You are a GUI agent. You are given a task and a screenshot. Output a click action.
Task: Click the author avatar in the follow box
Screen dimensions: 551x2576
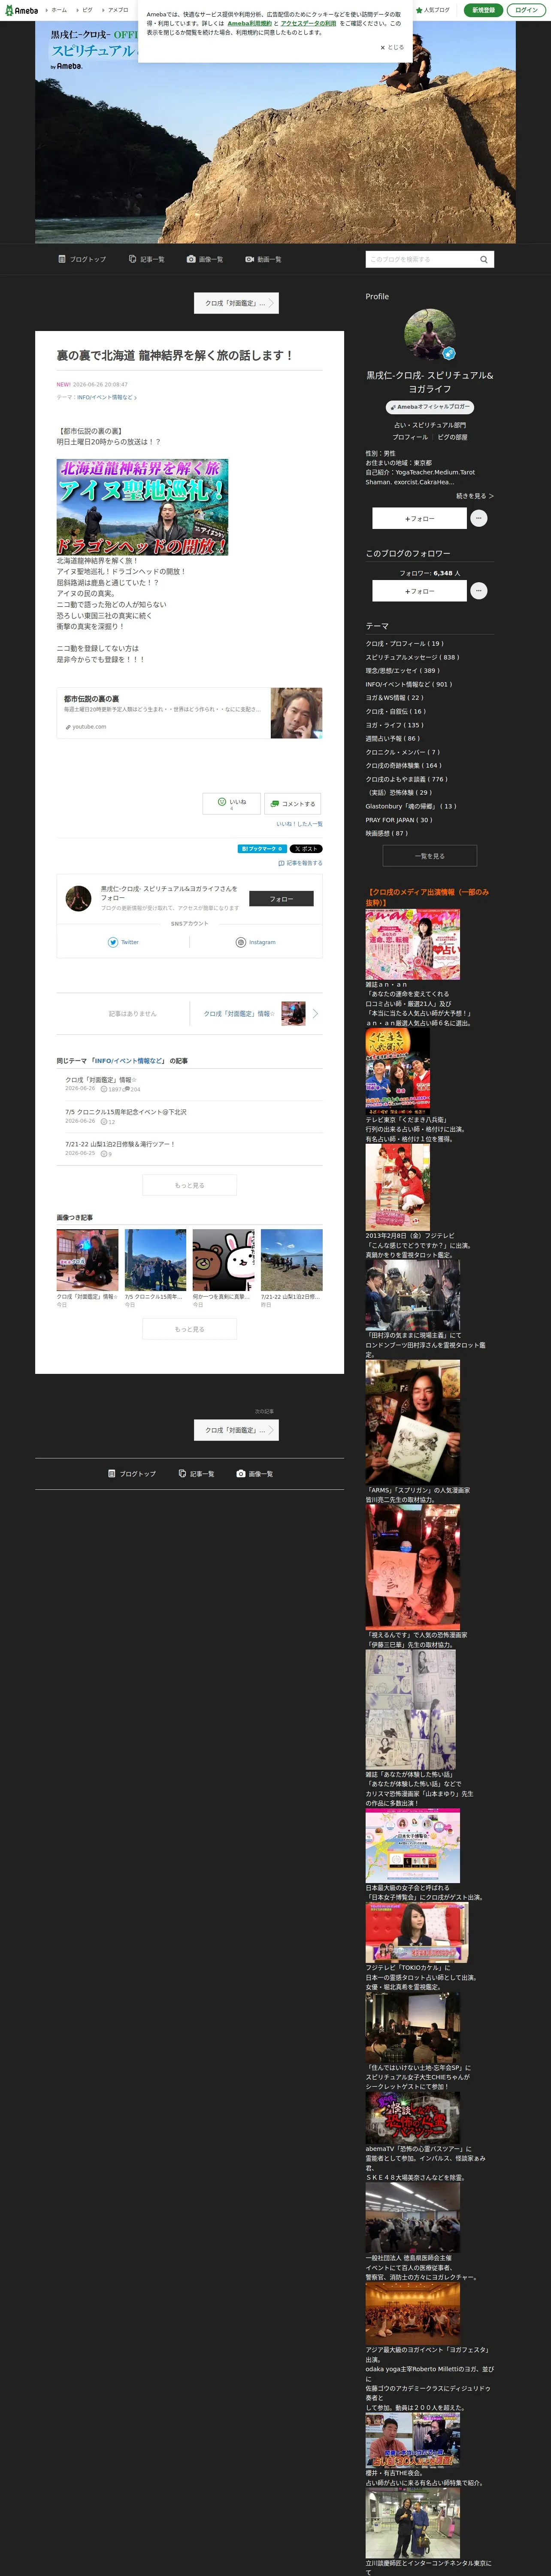[x=78, y=898]
